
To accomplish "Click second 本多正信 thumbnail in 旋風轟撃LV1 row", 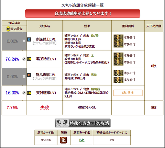I will coord(118,80).
